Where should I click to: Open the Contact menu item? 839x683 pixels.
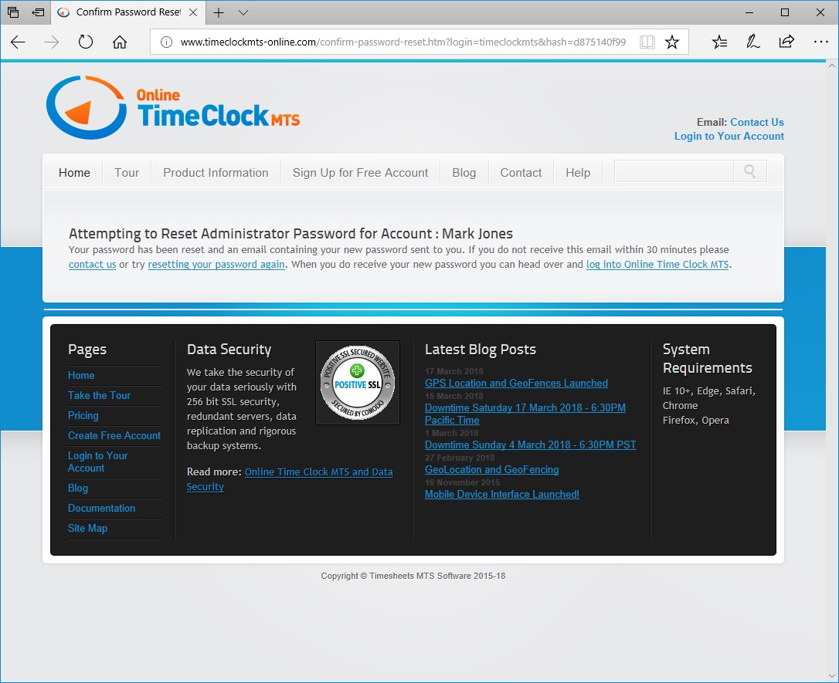[x=521, y=173]
